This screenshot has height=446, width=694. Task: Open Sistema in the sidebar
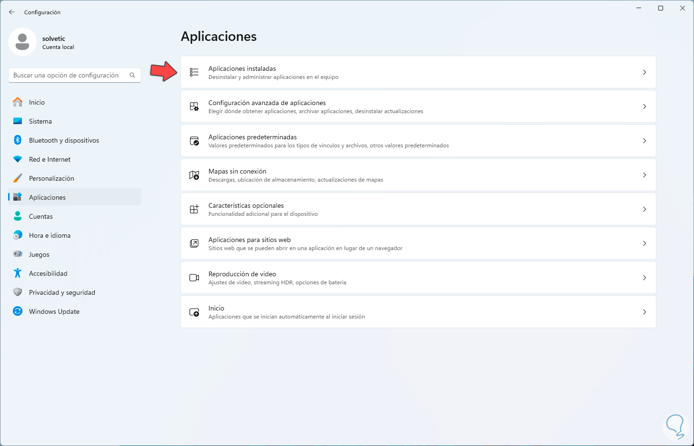40,121
